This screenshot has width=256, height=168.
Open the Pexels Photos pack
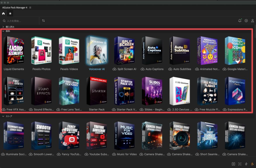click(41, 50)
